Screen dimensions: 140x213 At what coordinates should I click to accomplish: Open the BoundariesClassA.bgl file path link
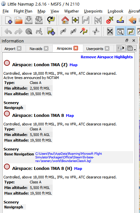(x=69, y=157)
